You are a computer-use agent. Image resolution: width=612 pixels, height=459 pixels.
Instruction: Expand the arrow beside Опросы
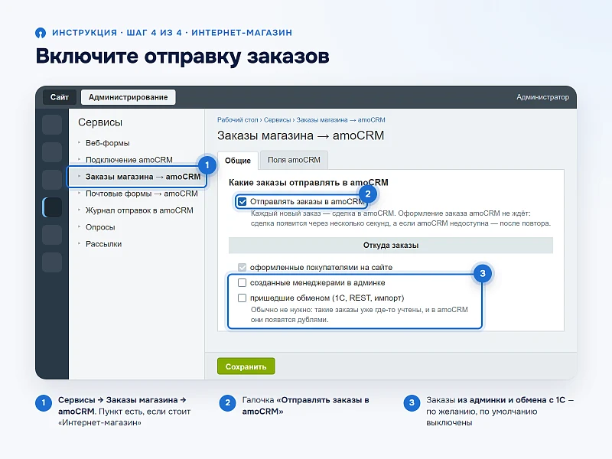(80, 226)
